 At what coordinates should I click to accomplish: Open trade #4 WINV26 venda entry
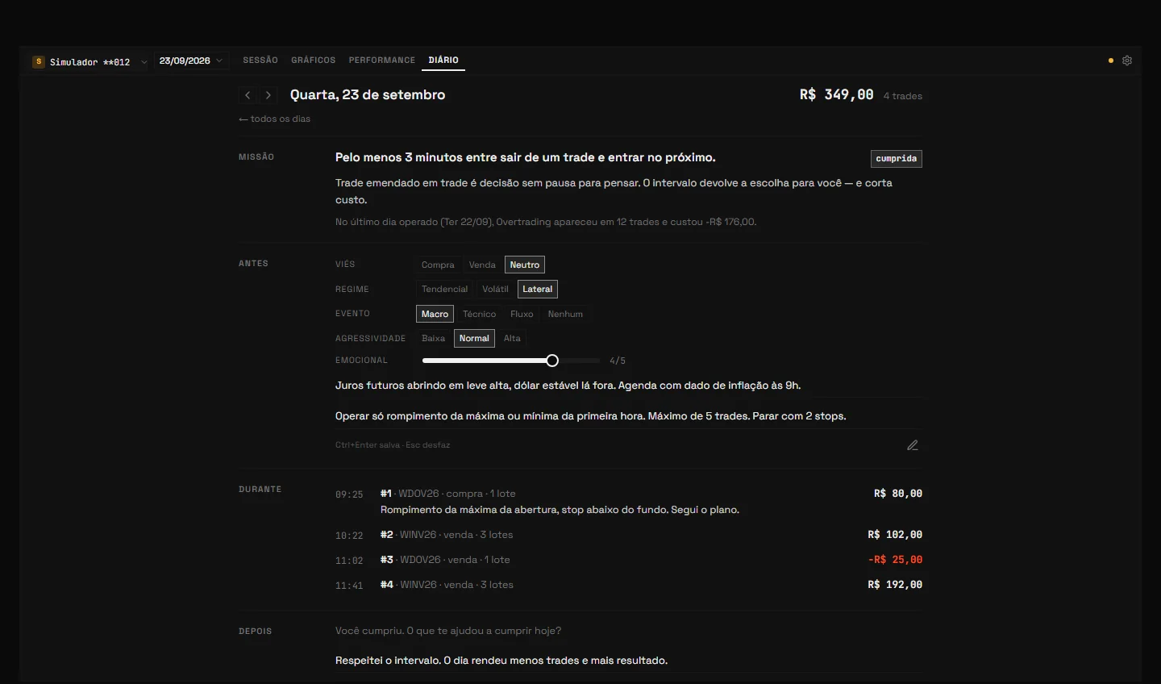[x=629, y=585]
